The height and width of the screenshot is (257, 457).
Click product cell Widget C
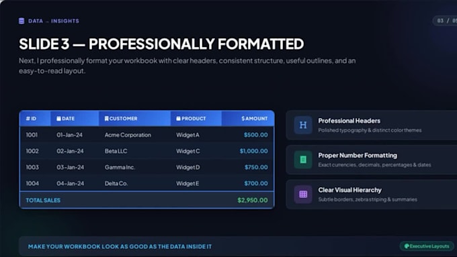point(188,152)
